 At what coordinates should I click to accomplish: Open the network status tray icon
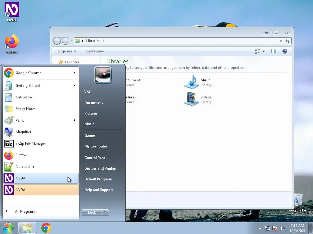[x=267, y=228]
